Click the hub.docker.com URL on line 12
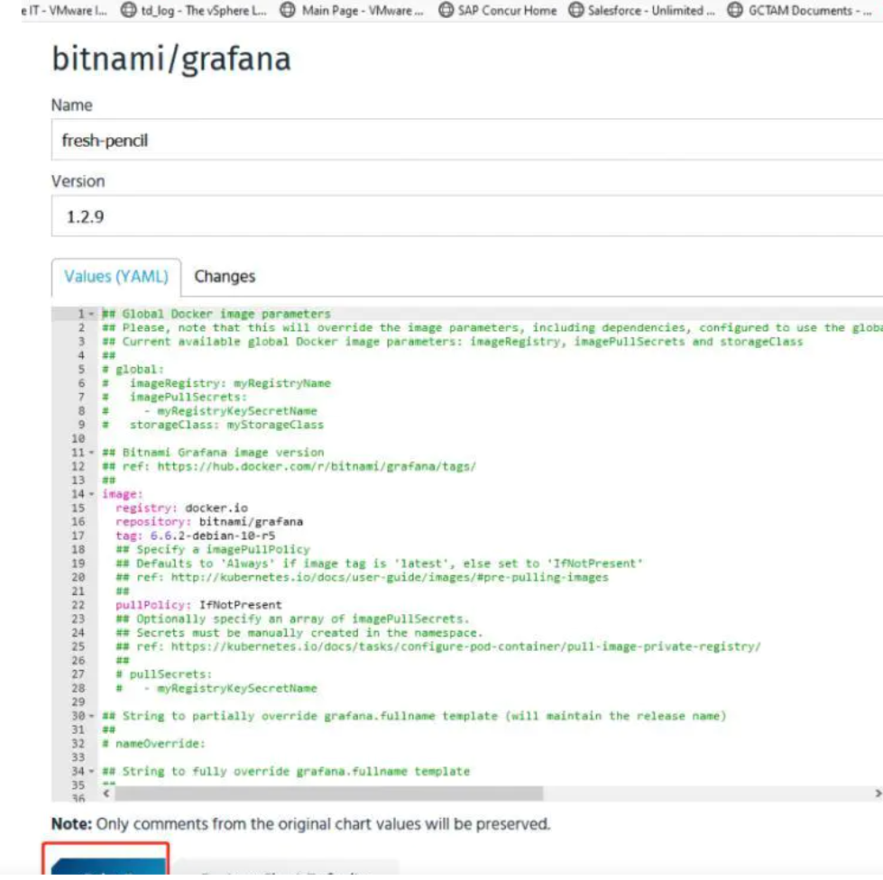Screen dimensions: 883x880 [x=317, y=467]
